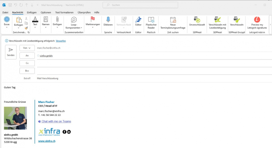Click the Verwerfen link in info bar
This screenshot has height=148, width=272.
point(61,41)
